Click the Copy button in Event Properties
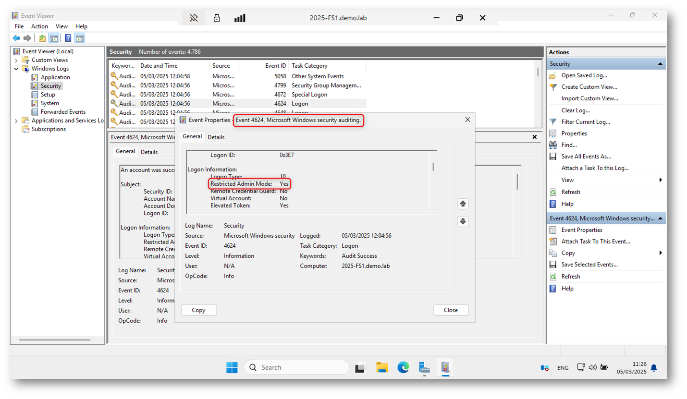This screenshot has height=399, width=687. [199, 310]
